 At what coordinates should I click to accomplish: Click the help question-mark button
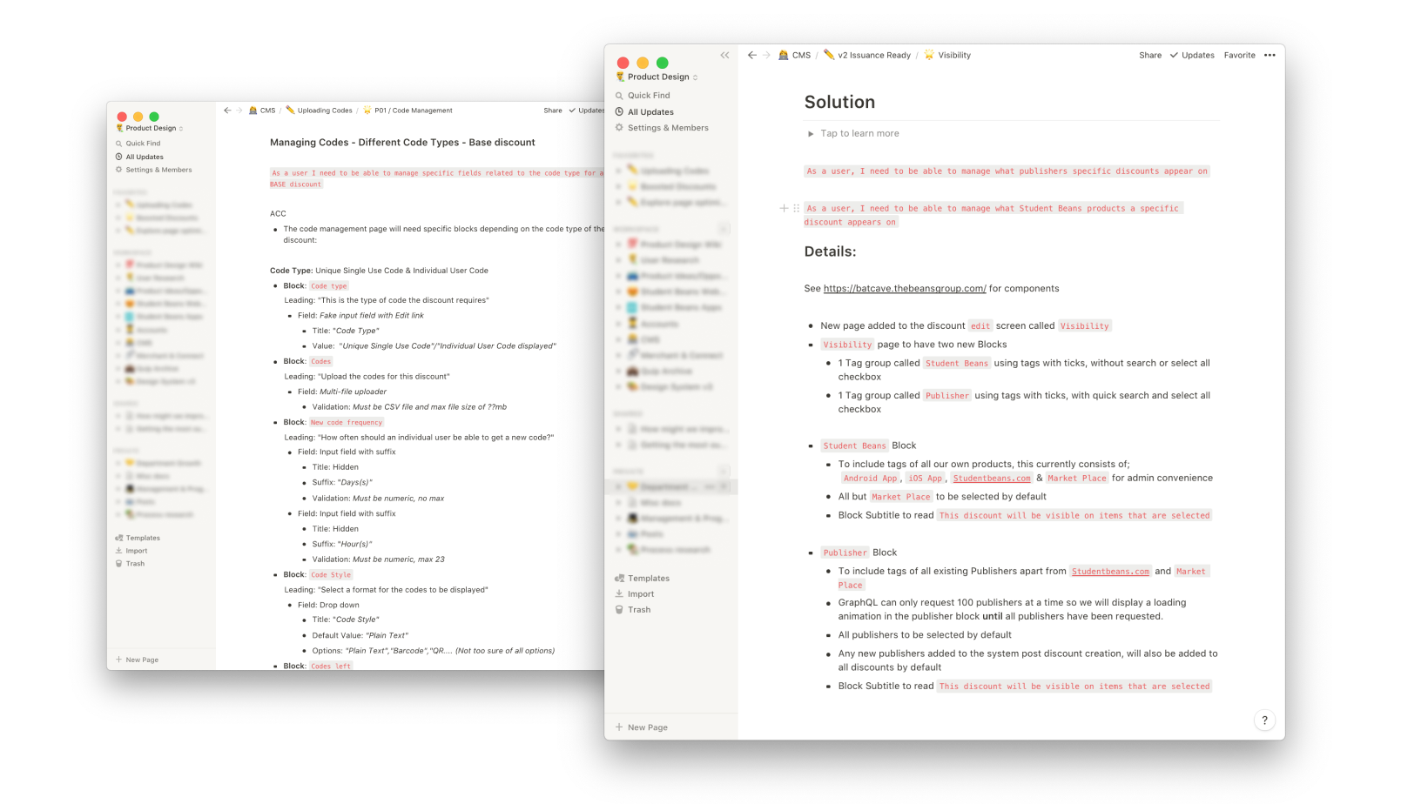coord(1265,720)
